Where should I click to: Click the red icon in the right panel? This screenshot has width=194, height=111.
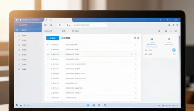pos(174,54)
